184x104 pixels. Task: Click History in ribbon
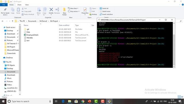click(x=93, y=14)
